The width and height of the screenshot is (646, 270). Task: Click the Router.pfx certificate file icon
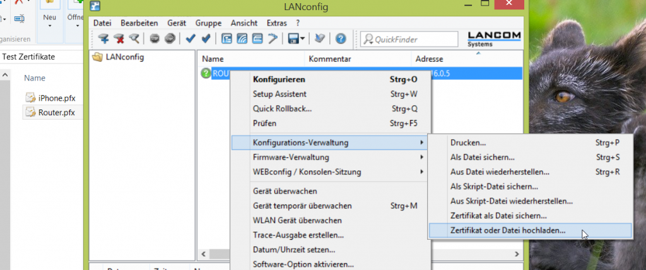(30, 112)
